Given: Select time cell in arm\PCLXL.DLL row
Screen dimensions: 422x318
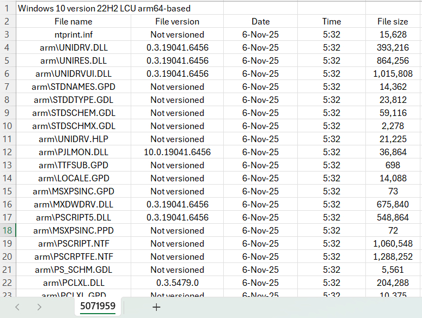Looking at the screenshot, I should 332,283.
